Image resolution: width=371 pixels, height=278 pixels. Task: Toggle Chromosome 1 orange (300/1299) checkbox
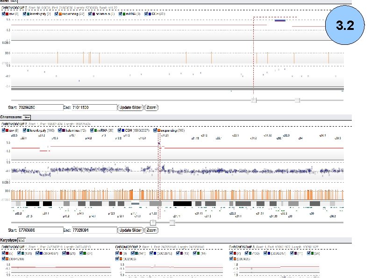click(3, 259)
